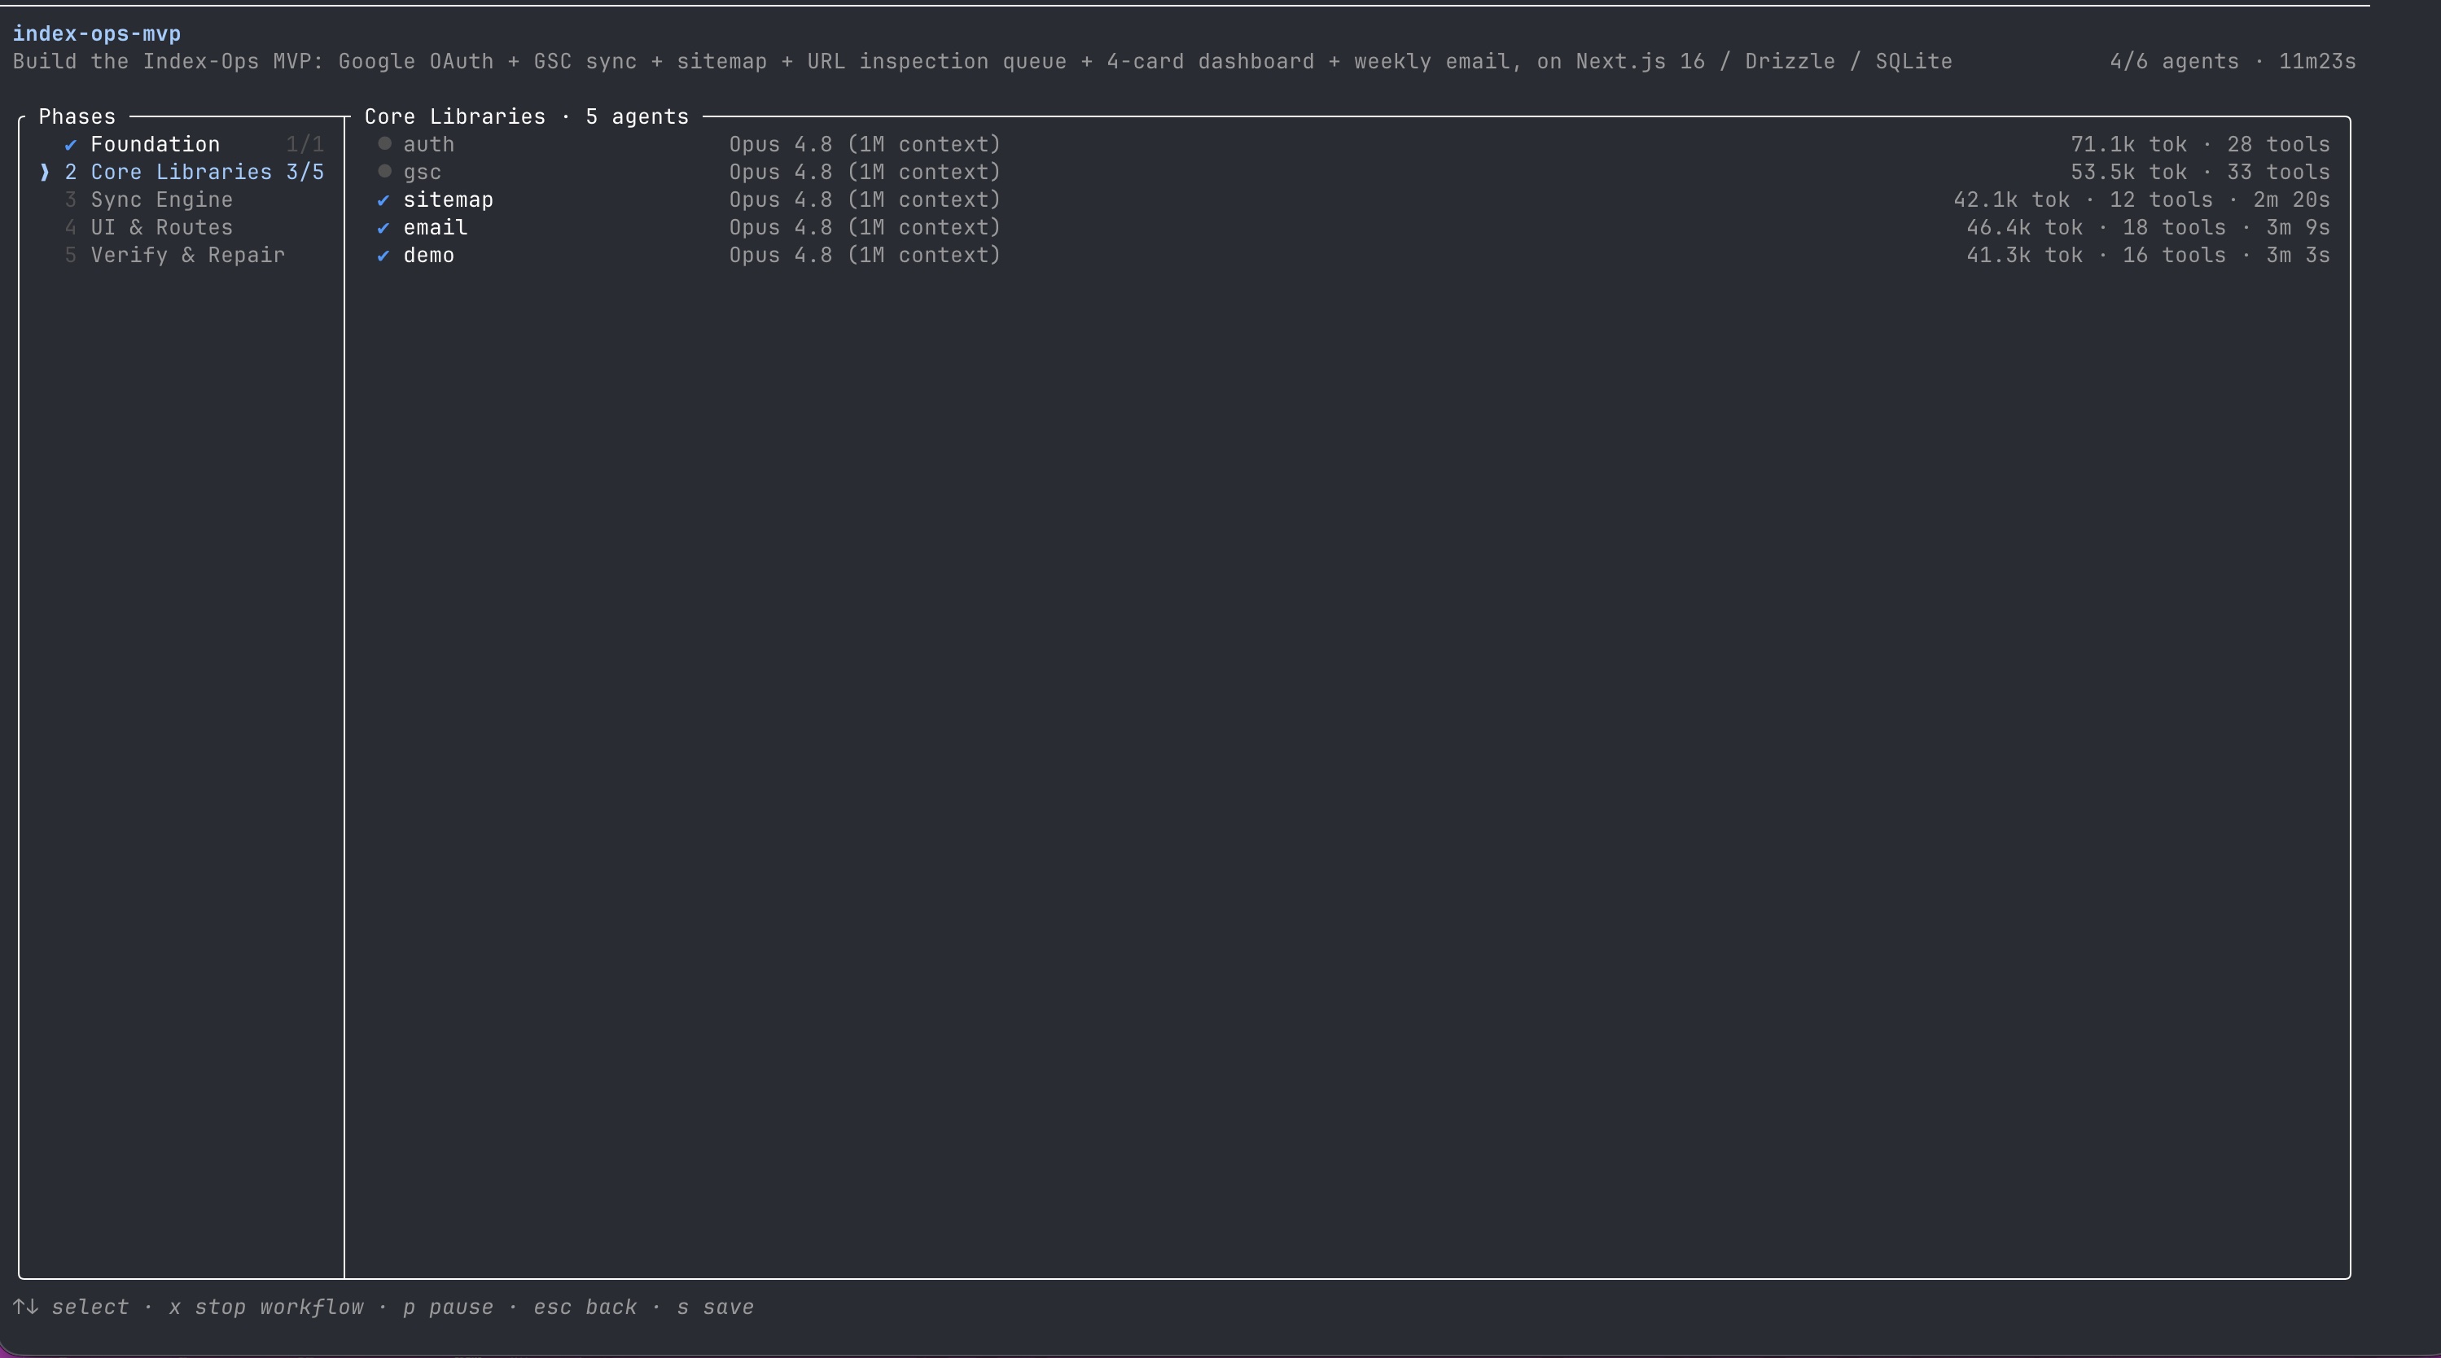Open the demo agent row

[x=1352, y=255]
